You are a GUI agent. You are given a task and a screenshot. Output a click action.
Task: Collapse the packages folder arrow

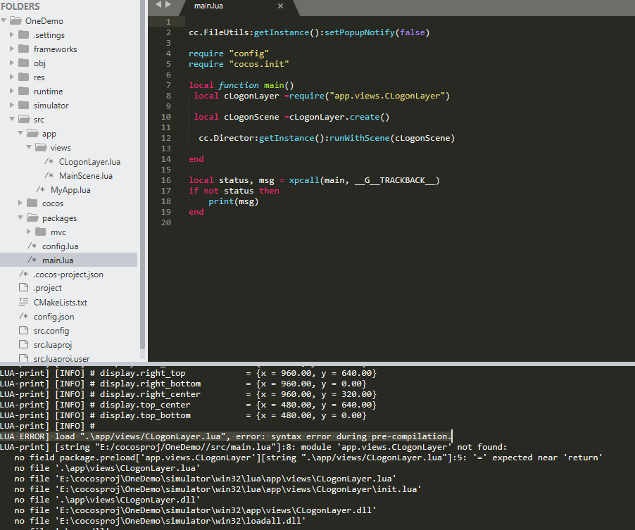[x=20, y=217]
